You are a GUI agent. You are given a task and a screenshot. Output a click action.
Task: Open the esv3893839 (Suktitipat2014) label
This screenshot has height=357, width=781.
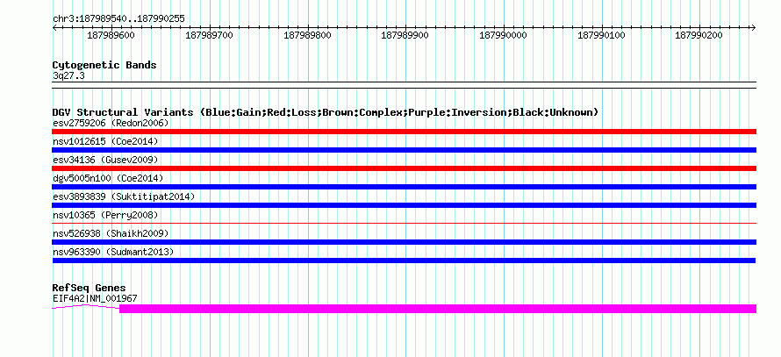point(124,196)
